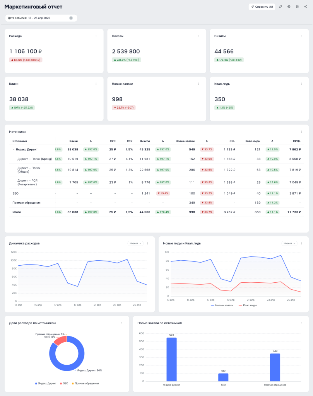This screenshot has height=396, width=313.
Task: Click the 11.1% (+35) badge
Action: tap(224, 108)
